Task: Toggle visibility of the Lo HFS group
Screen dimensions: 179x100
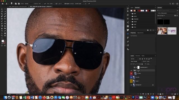Action: [x=131, y=71]
